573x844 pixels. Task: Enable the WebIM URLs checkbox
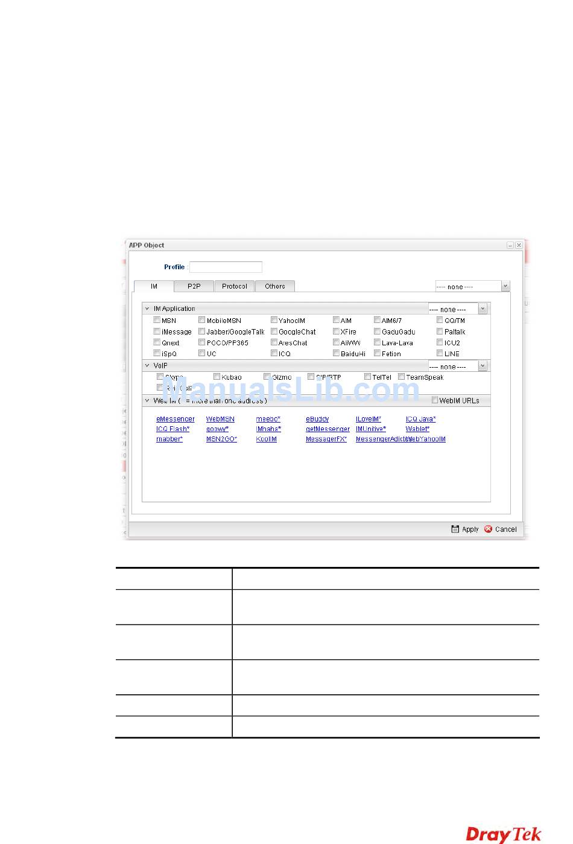pos(435,400)
